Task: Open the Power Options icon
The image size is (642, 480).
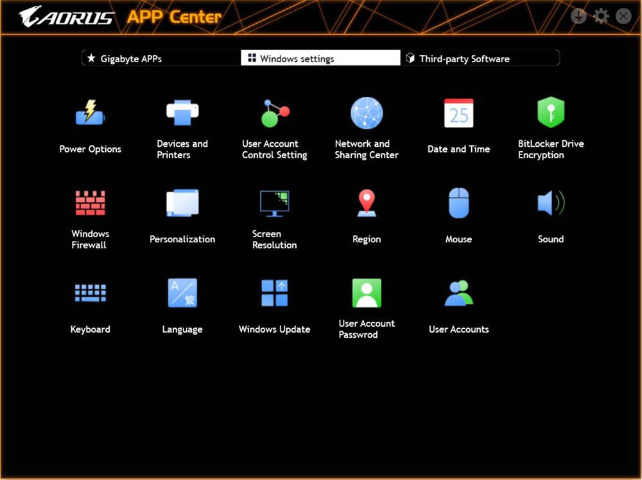Action: (x=90, y=112)
